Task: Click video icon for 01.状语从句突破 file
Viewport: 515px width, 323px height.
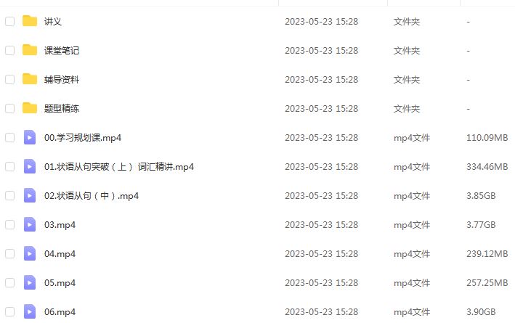Action: 30,166
